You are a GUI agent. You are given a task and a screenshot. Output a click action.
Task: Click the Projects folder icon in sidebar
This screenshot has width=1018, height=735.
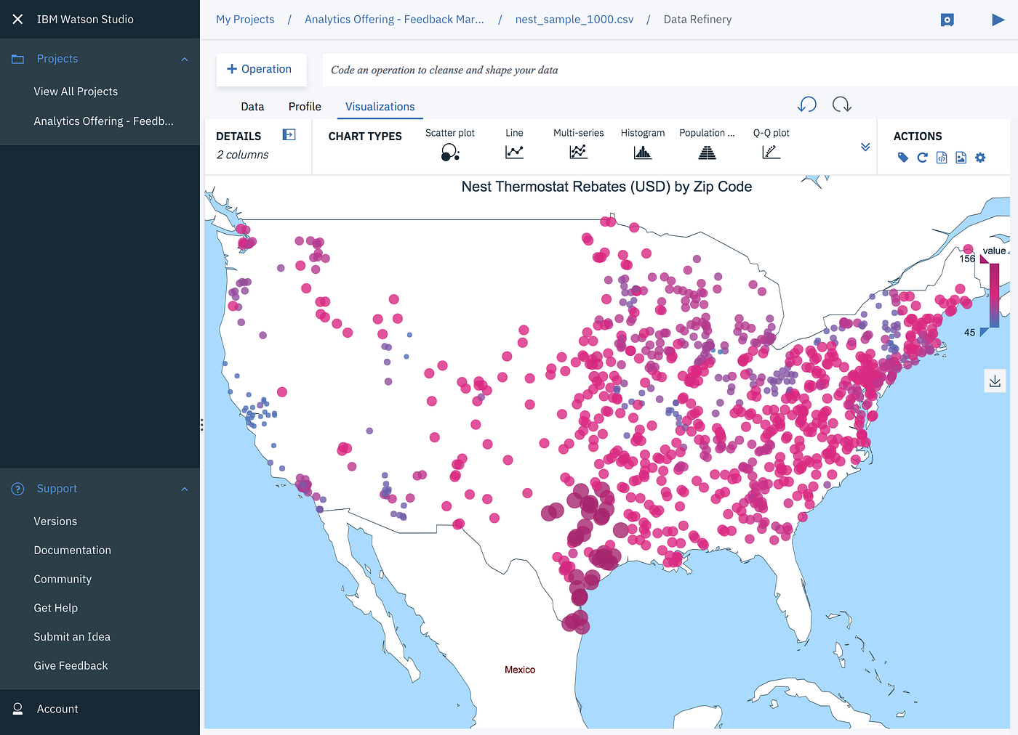point(18,59)
